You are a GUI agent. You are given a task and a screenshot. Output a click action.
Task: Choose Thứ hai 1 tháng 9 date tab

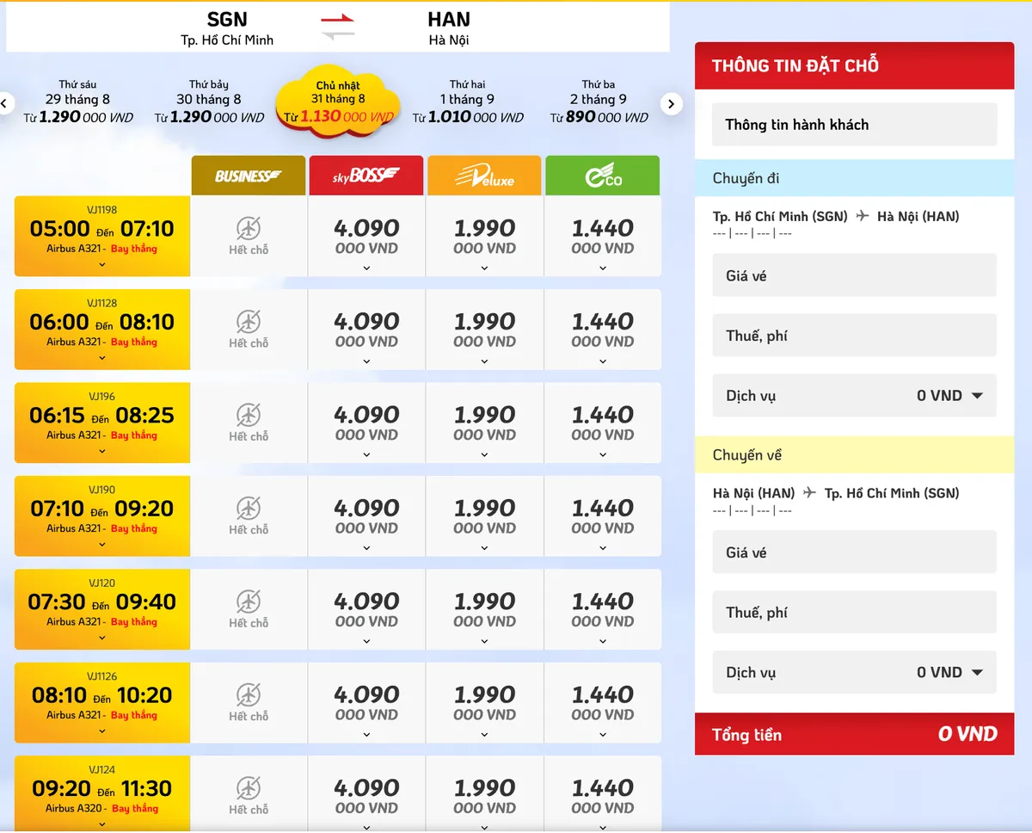click(468, 102)
